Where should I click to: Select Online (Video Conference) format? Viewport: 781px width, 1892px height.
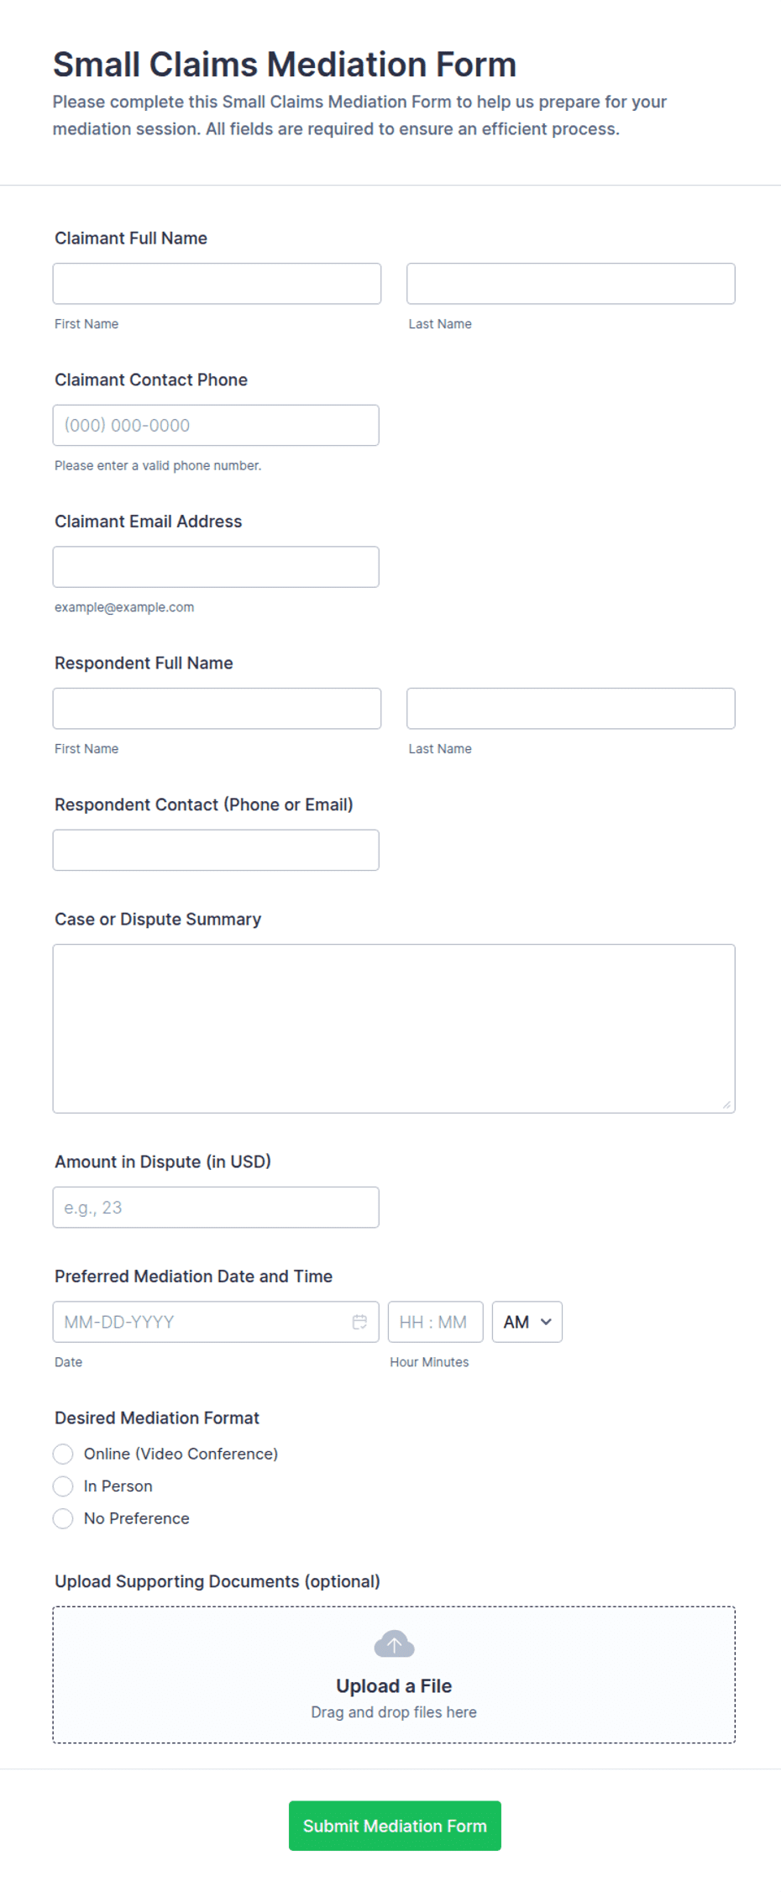[63, 1454]
